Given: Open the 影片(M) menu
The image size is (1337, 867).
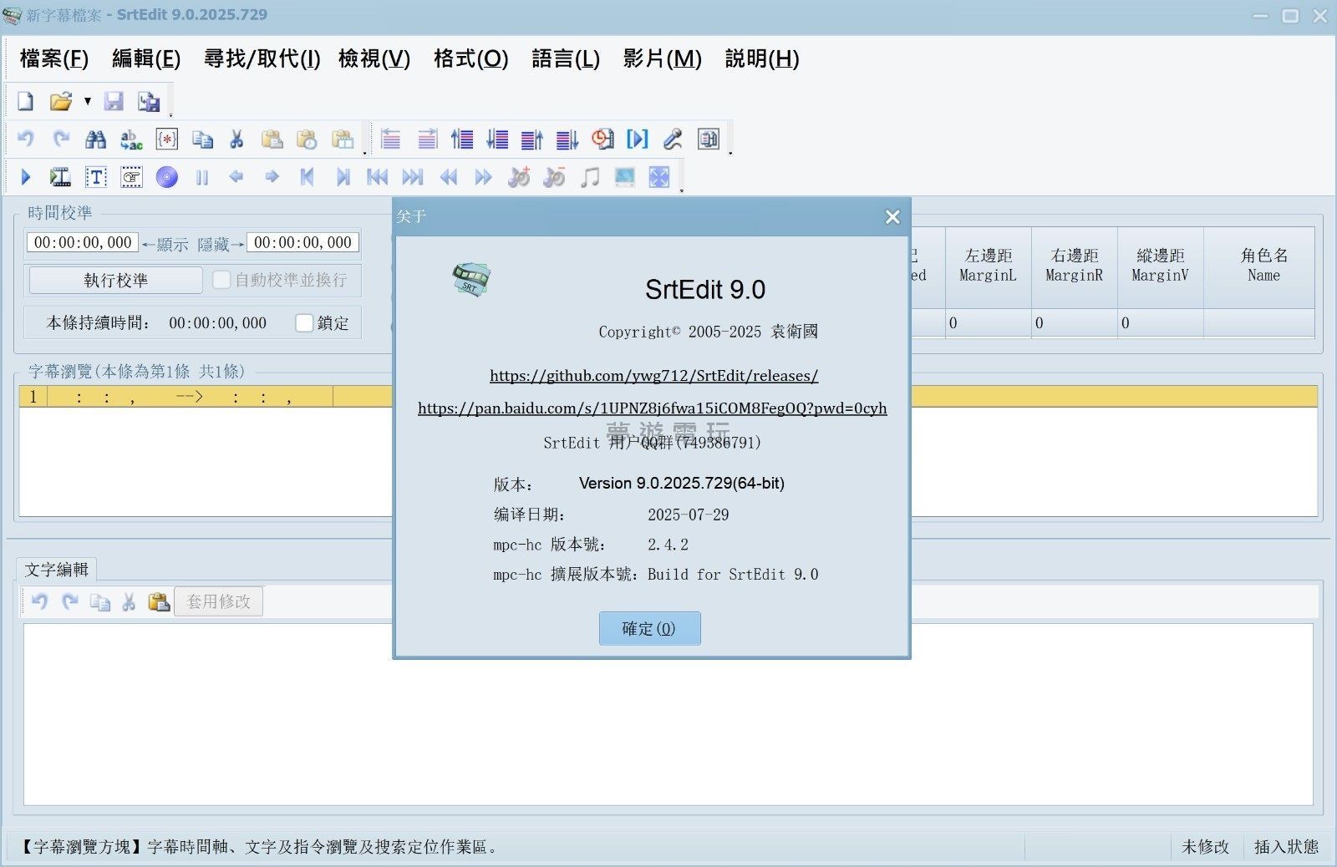Looking at the screenshot, I should pyautogui.click(x=662, y=58).
